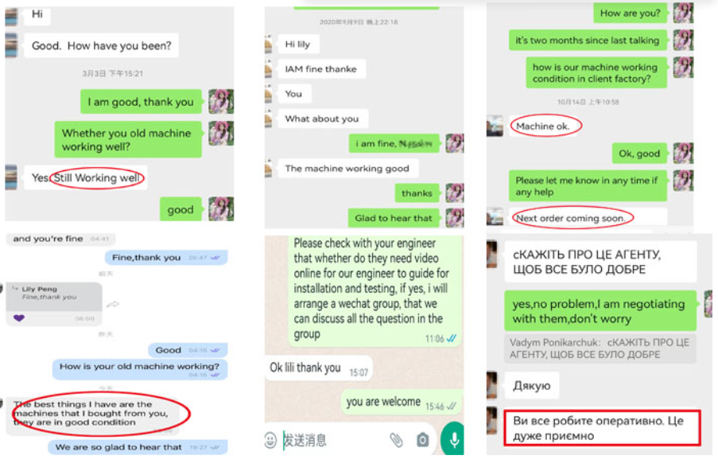Viewport: 718px width, 471px height.
Task: Click the 'How is your old machine working?' bubble
Action: click(140, 369)
